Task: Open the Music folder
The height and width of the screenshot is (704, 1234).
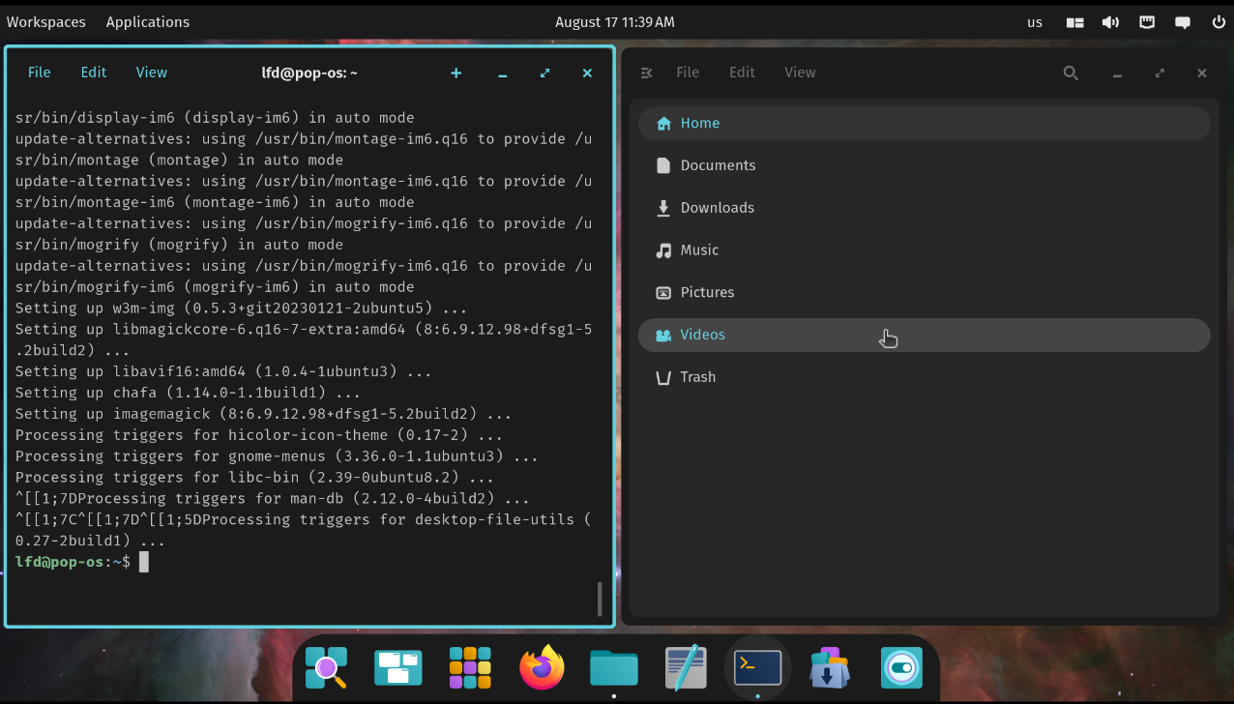Action: [x=698, y=249]
